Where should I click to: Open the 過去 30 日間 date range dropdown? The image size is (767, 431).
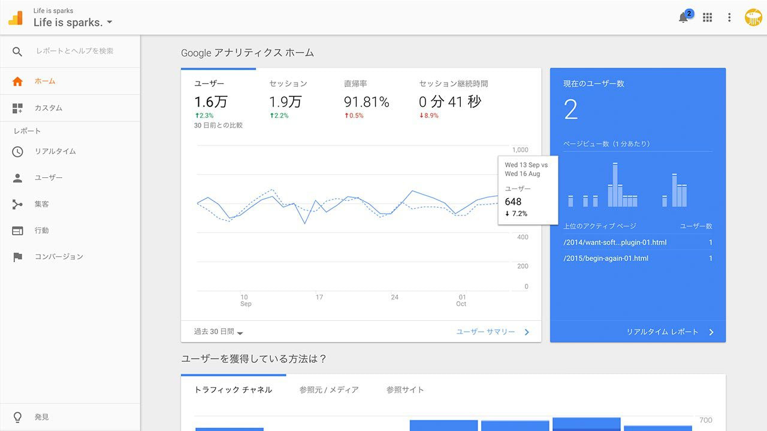pos(218,332)
